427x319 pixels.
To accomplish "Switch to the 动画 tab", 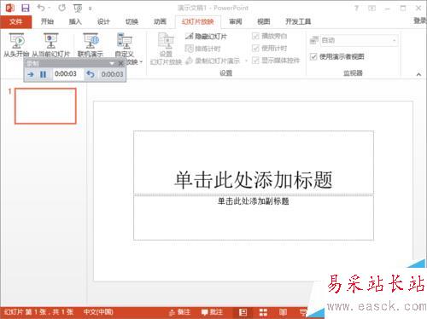I will pyautogui.click(x=160, y=21).
